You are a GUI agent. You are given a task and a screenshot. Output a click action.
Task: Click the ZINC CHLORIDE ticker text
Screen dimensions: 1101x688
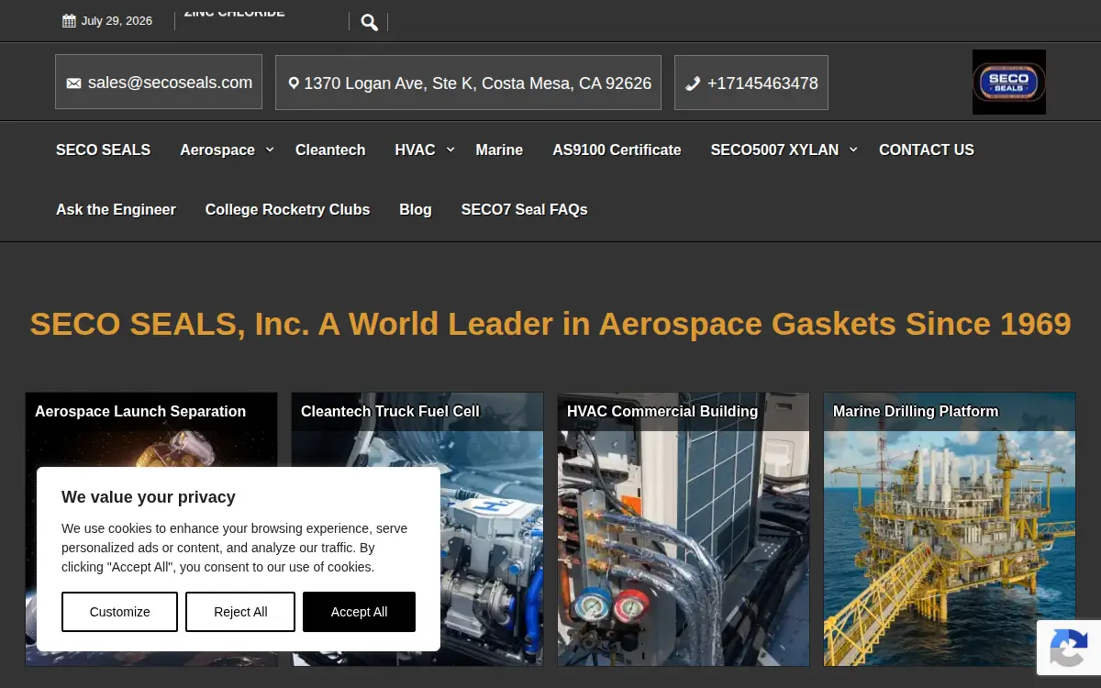[234, 13]
